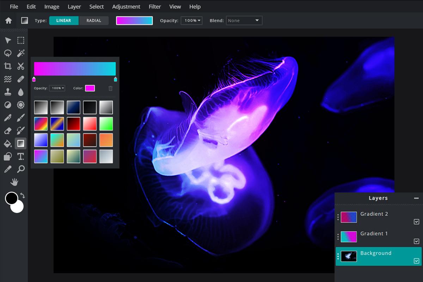
Task: Delete the gradient using the trash icon
Action: pyautogui.click(x=110, y=88)
